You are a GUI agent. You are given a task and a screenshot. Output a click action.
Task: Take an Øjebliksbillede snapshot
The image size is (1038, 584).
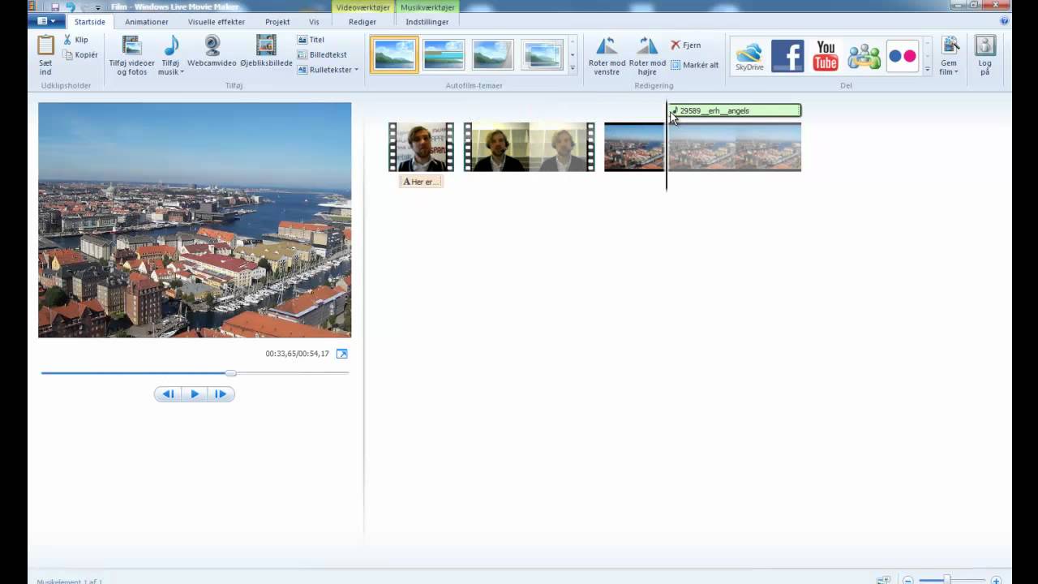(266, 50)
